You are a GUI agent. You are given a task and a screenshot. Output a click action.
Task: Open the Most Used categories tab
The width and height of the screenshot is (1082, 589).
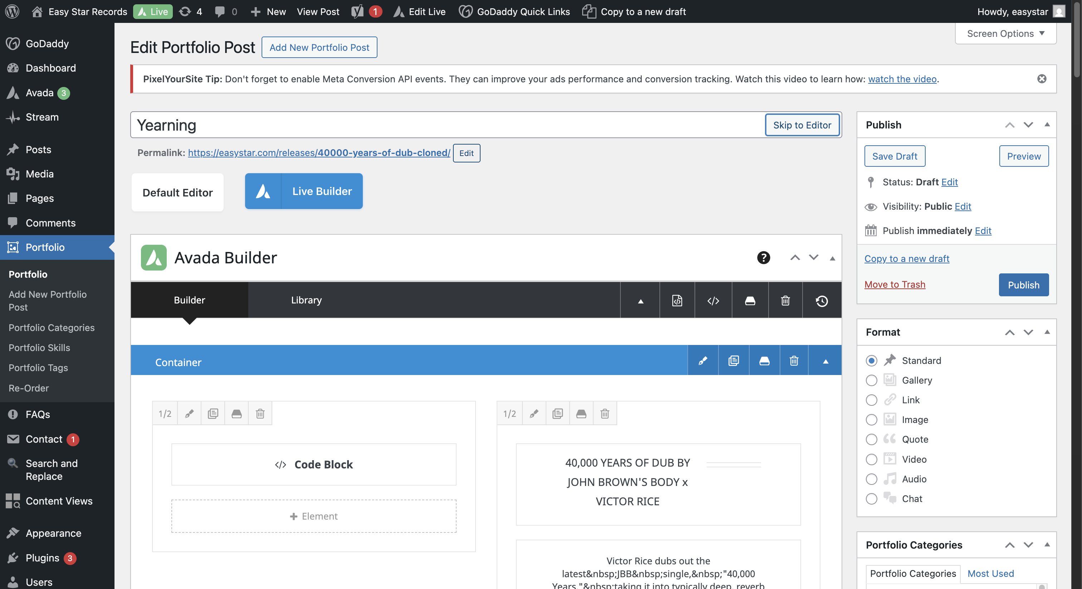pos(990,574)
